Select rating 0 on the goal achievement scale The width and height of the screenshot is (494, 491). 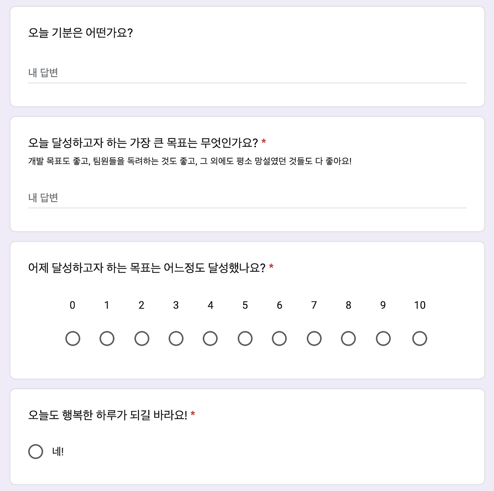[73, 338]
